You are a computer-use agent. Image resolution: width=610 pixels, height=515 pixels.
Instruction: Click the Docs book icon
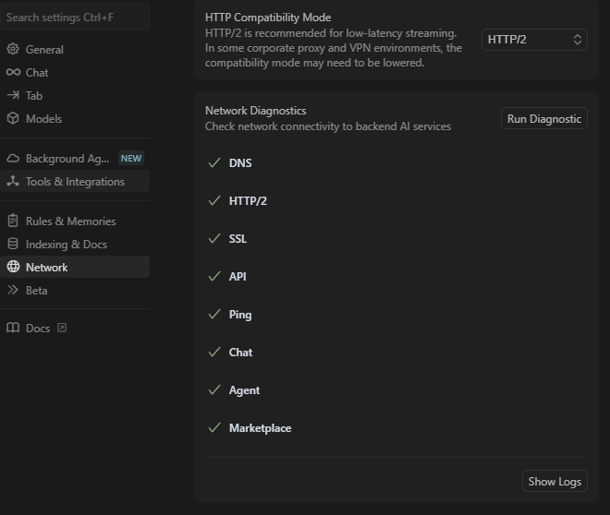(x=13, y=329)
